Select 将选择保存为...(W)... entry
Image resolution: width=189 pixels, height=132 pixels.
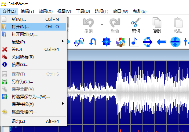34,97
